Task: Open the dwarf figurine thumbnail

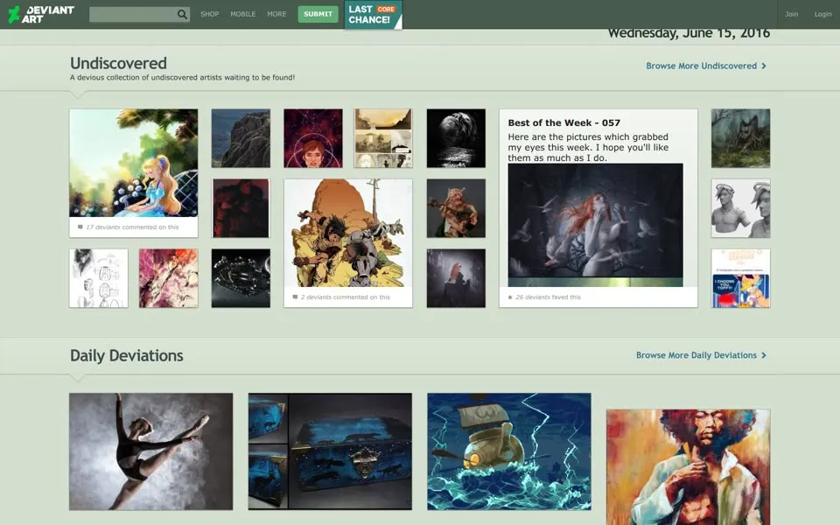Action: click(456, 208)
